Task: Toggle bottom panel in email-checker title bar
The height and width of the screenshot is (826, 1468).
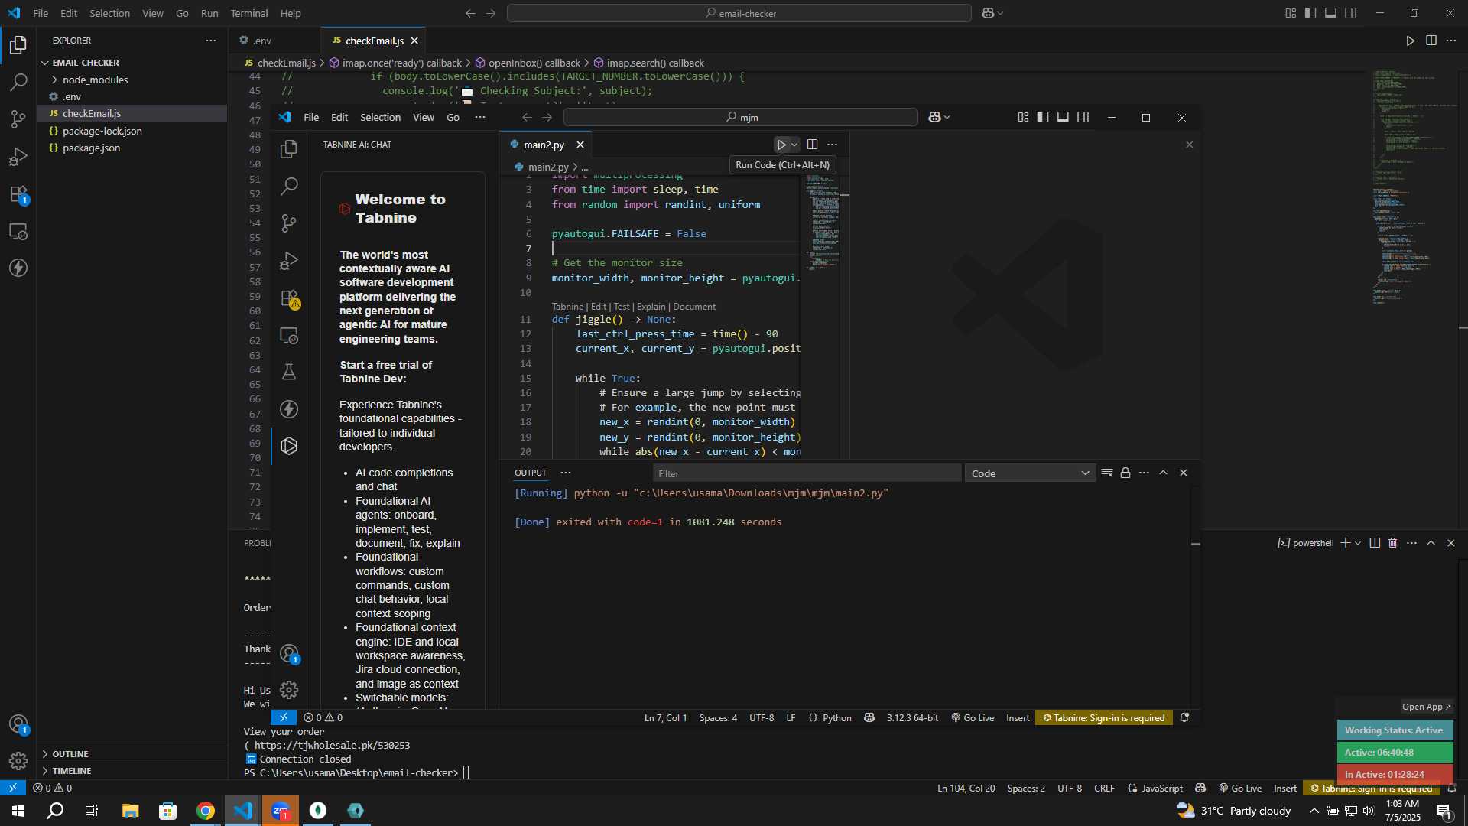Action: tap(1330, 13)
